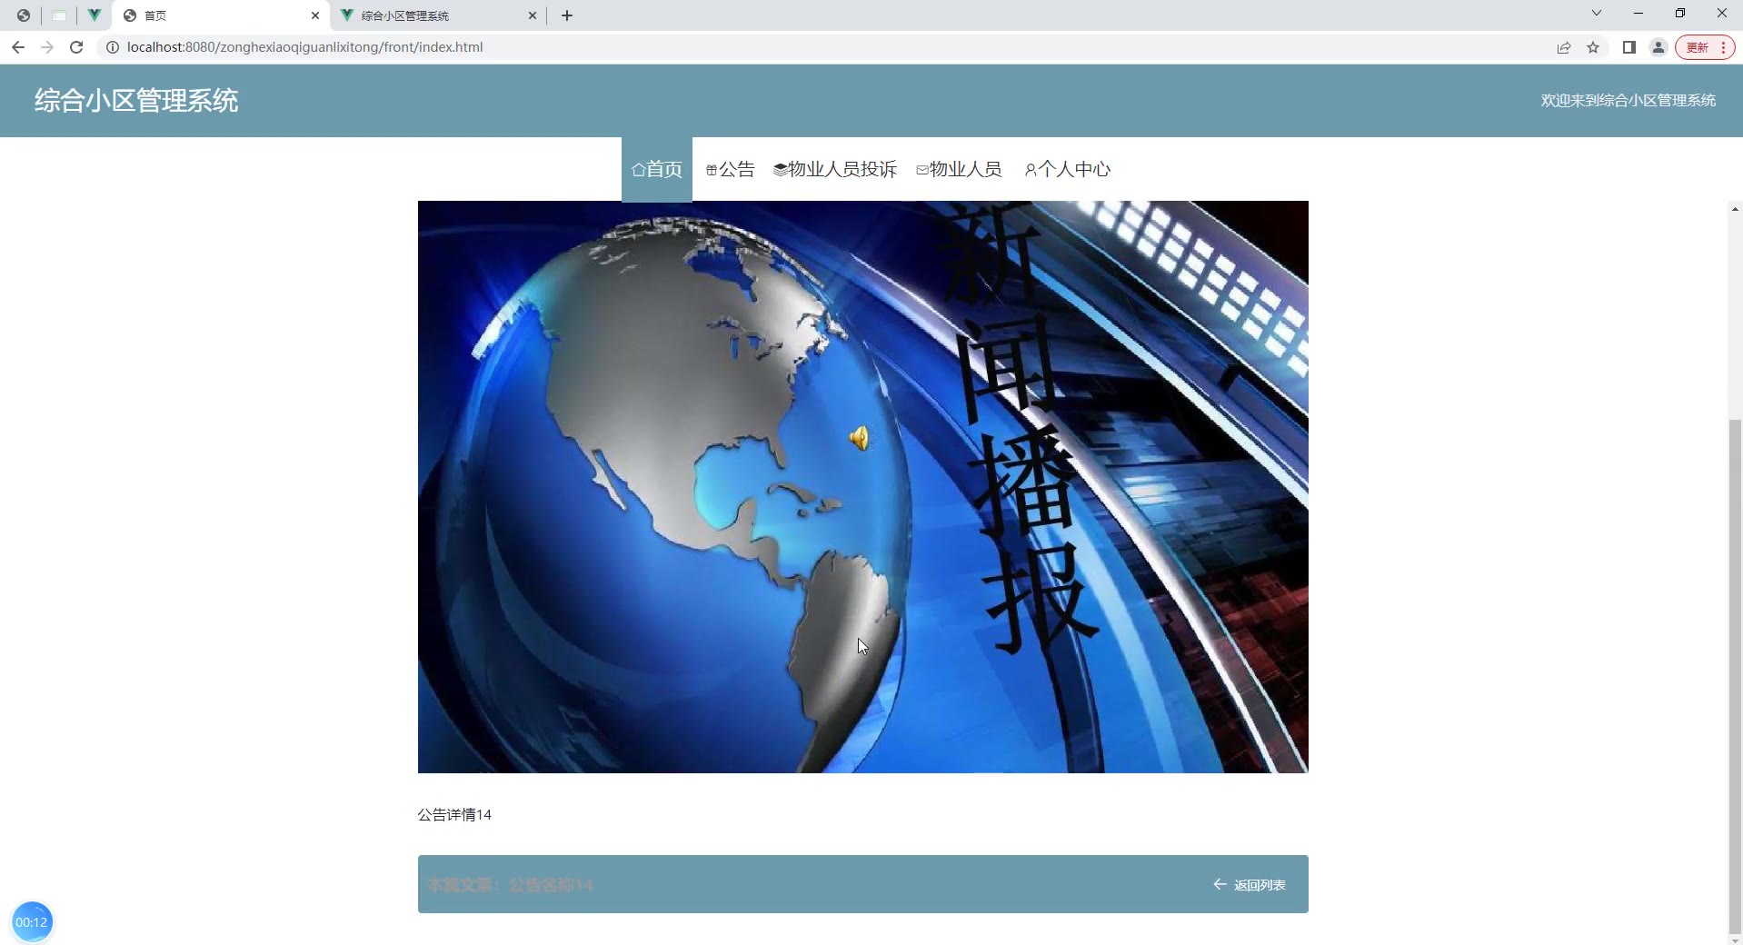The image size is (1743, 945).
Task: Switch to the 综合小区管理系统 browser tab
Action: [x=440, y=15]
